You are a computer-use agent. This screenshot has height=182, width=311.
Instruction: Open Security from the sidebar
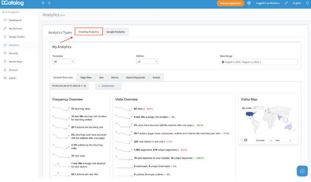click(x=13, y=53)
